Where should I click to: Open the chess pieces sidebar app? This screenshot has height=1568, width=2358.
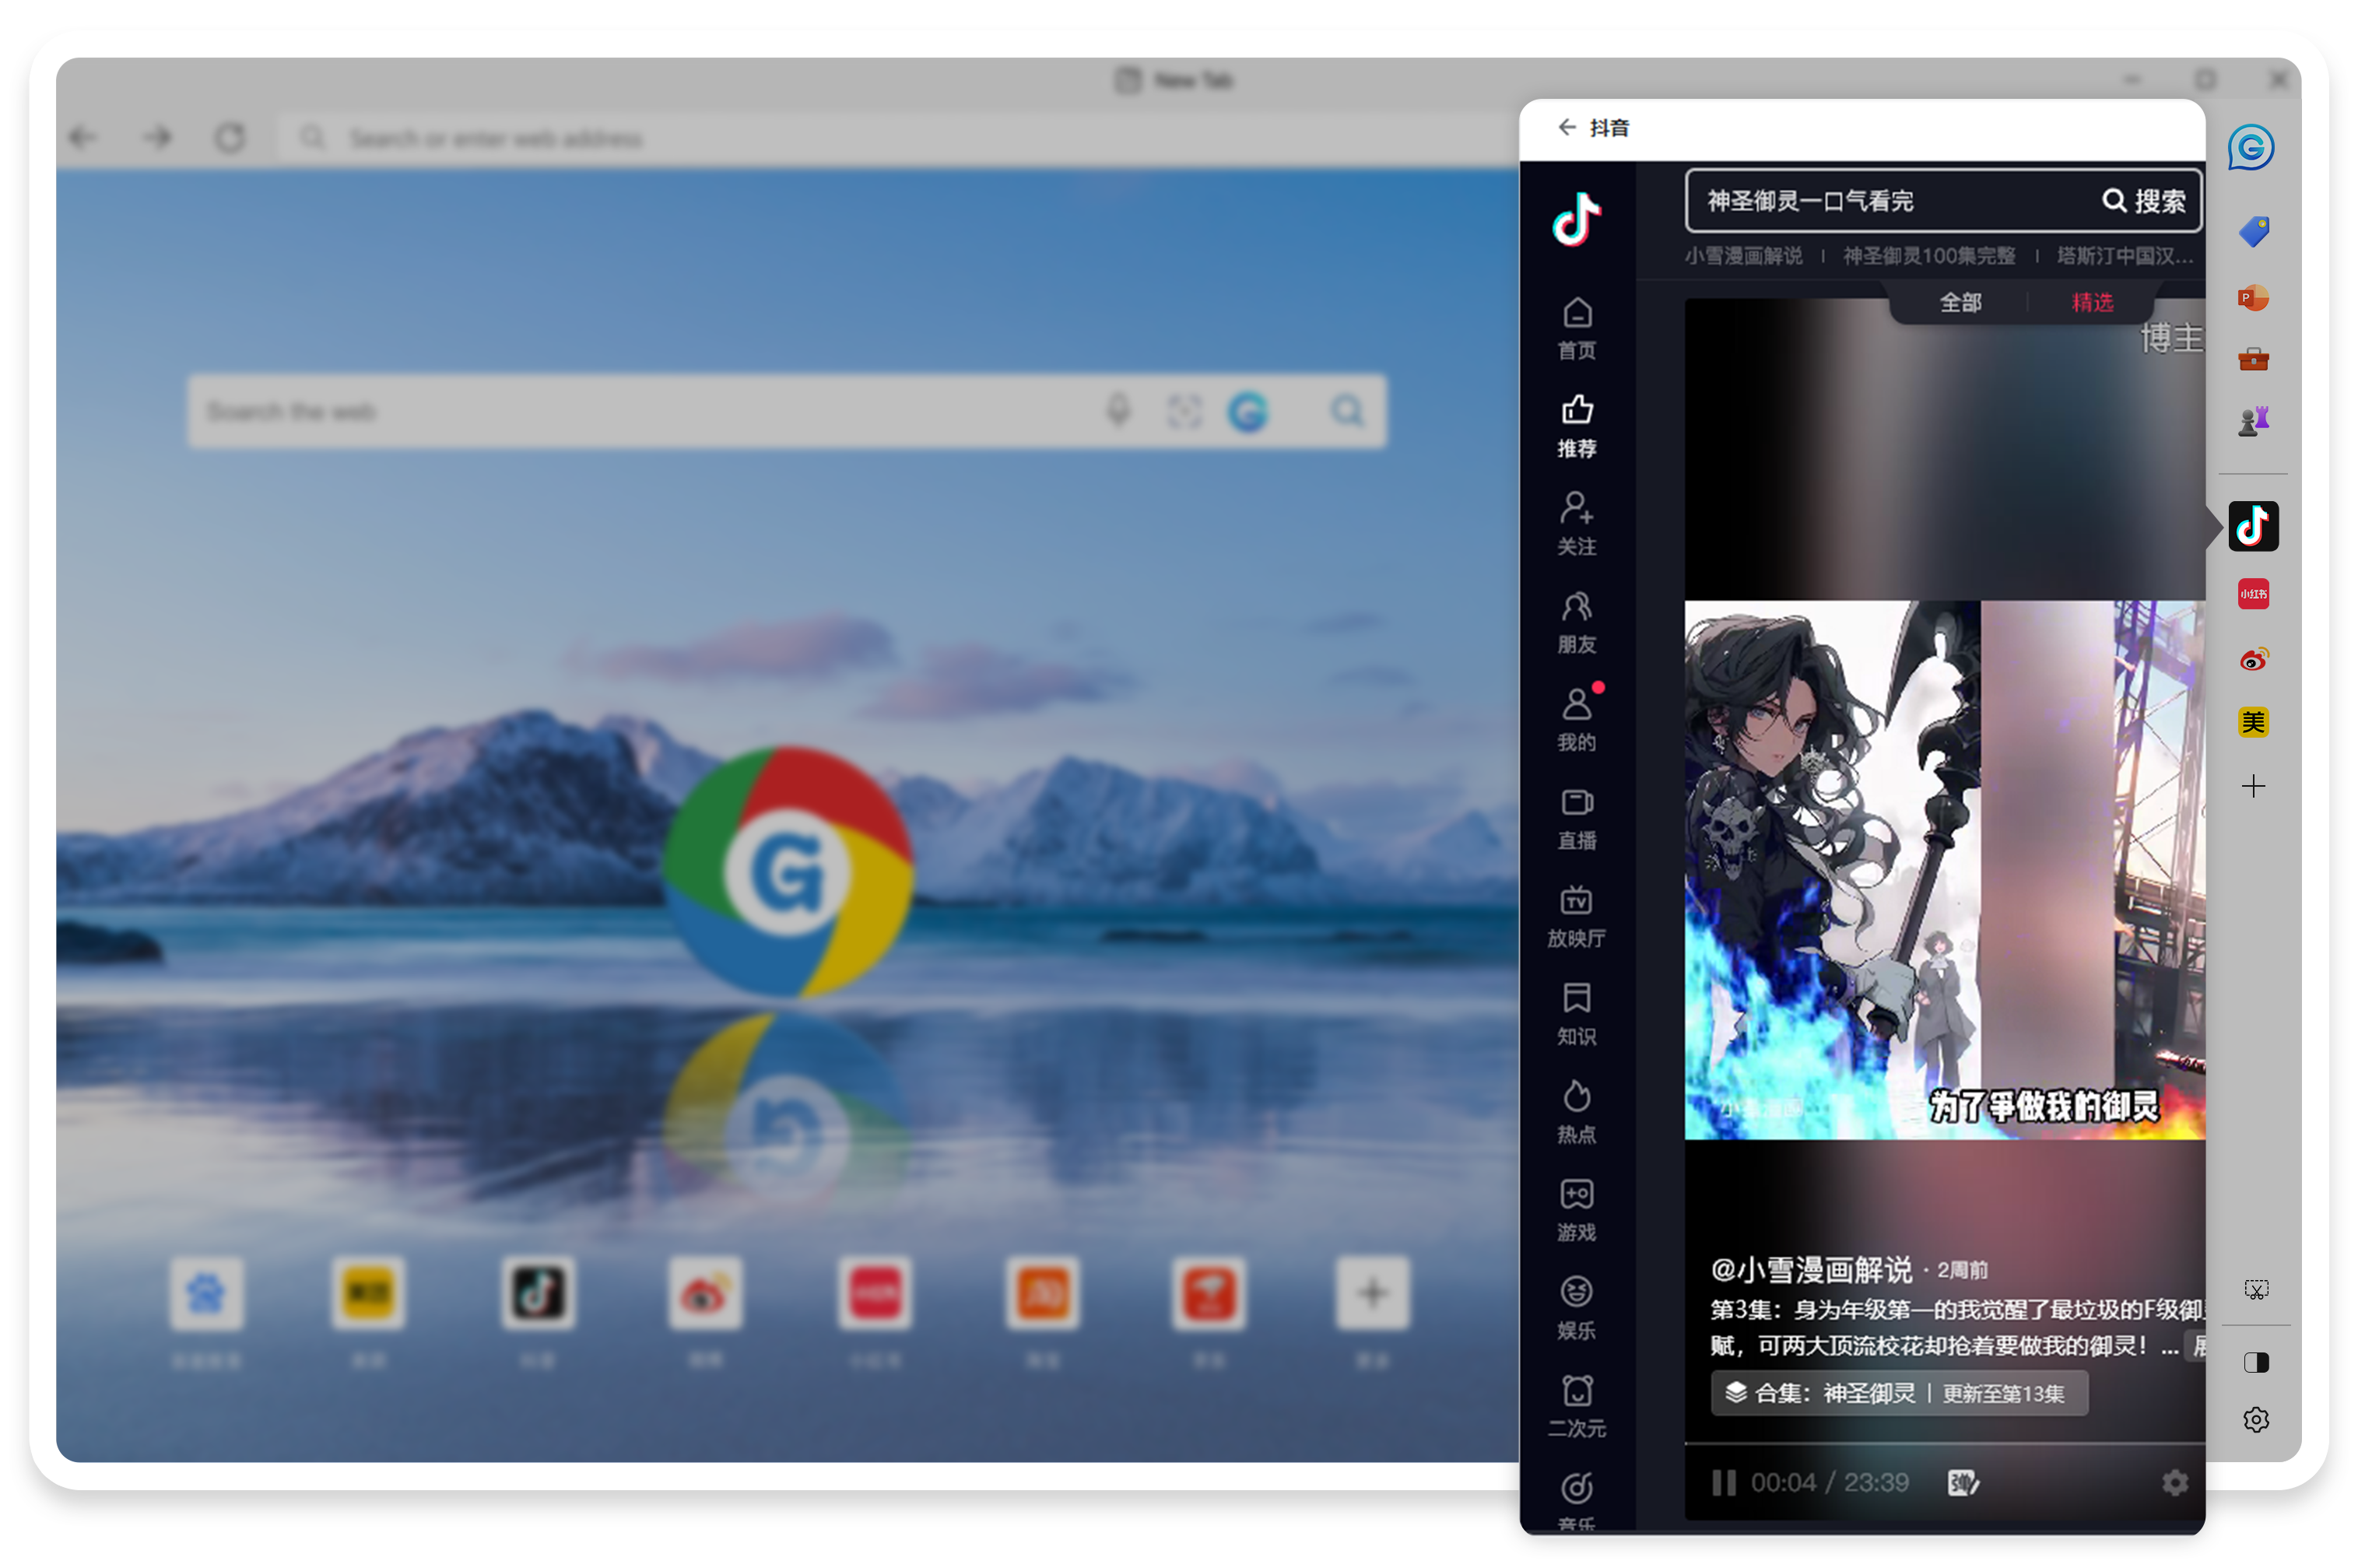click(2253, 421)
